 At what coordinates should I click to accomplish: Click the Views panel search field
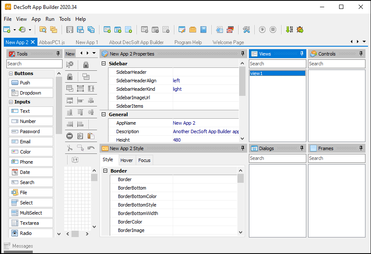277,64
